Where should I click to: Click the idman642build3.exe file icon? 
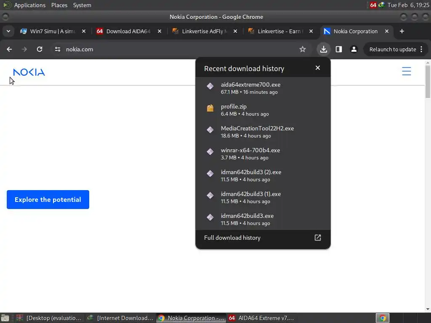[x=210, y=217]
